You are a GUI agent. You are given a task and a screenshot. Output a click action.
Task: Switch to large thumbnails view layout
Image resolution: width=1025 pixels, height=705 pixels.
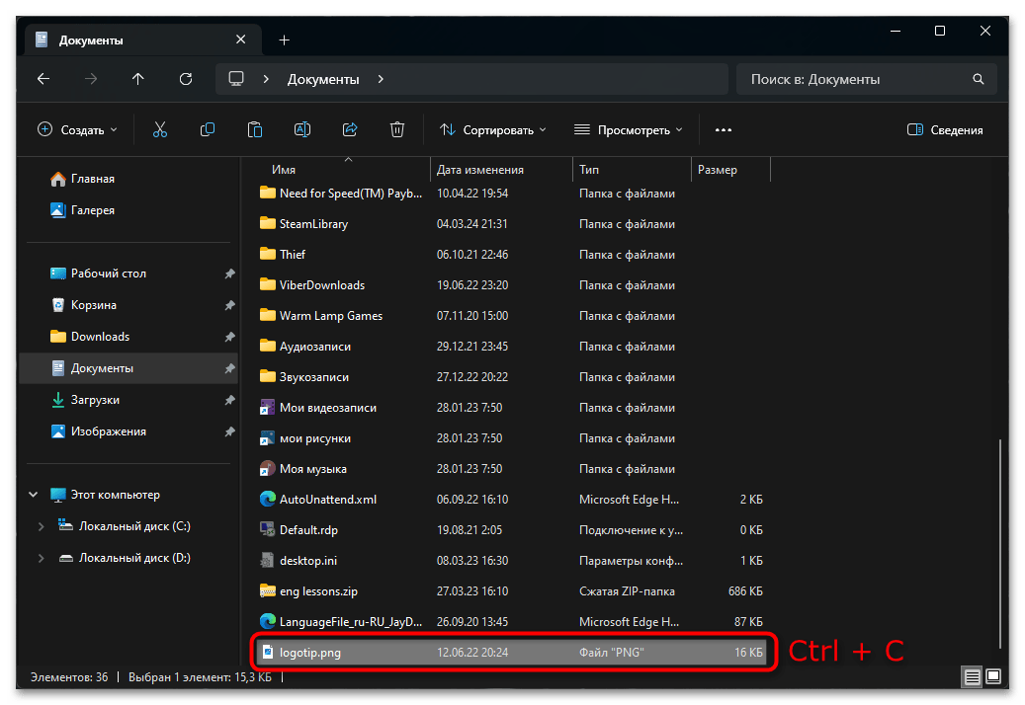pyautogui.click(x=993, y=676)
